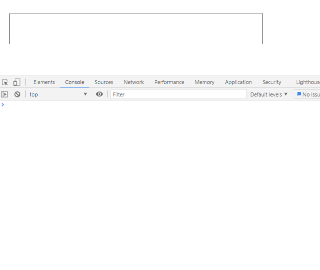The image size is (320, 270).
Task: Open the top JavaScript context dropdown
Action: (58, 94)
